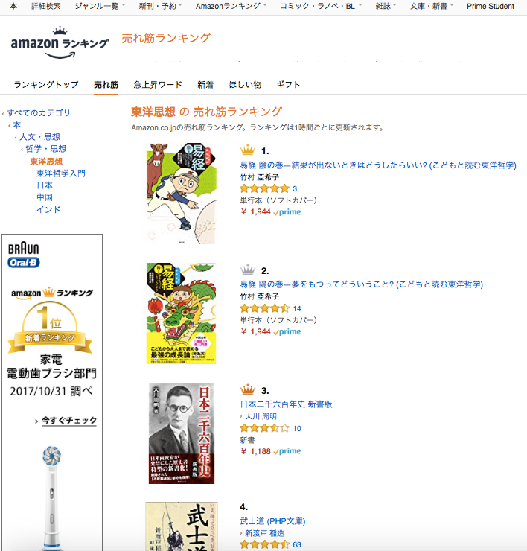This screenshot has width=527, height=551.
Task: Open the 新刊・予約 dropdown menu
Action: coord(160,6)
